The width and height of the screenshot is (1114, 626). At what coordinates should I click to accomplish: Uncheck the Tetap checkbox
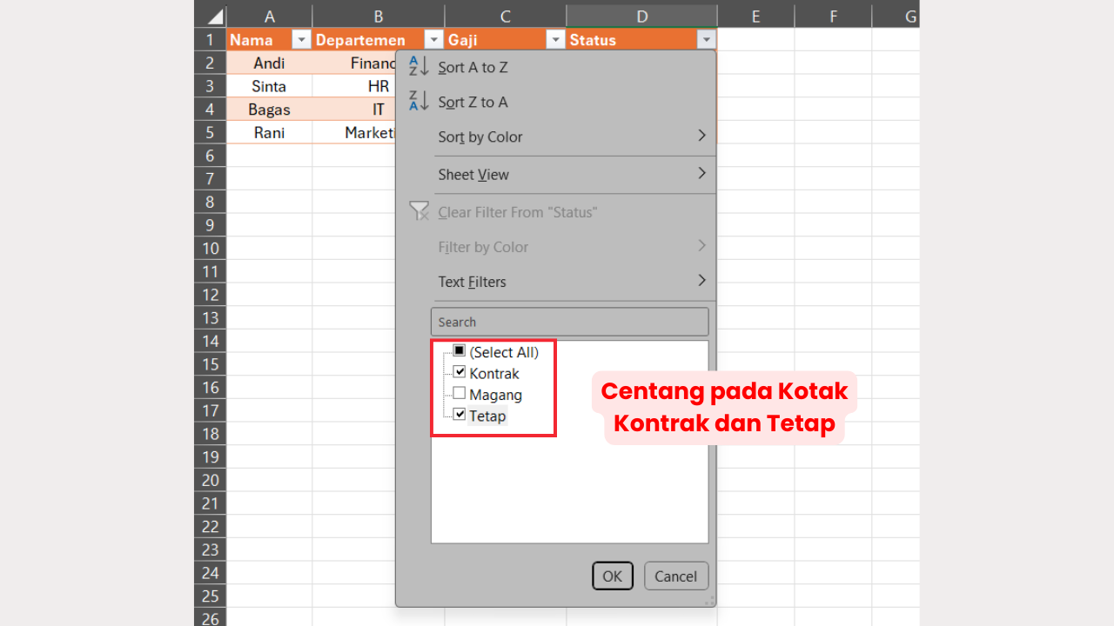tap(460, 414)
